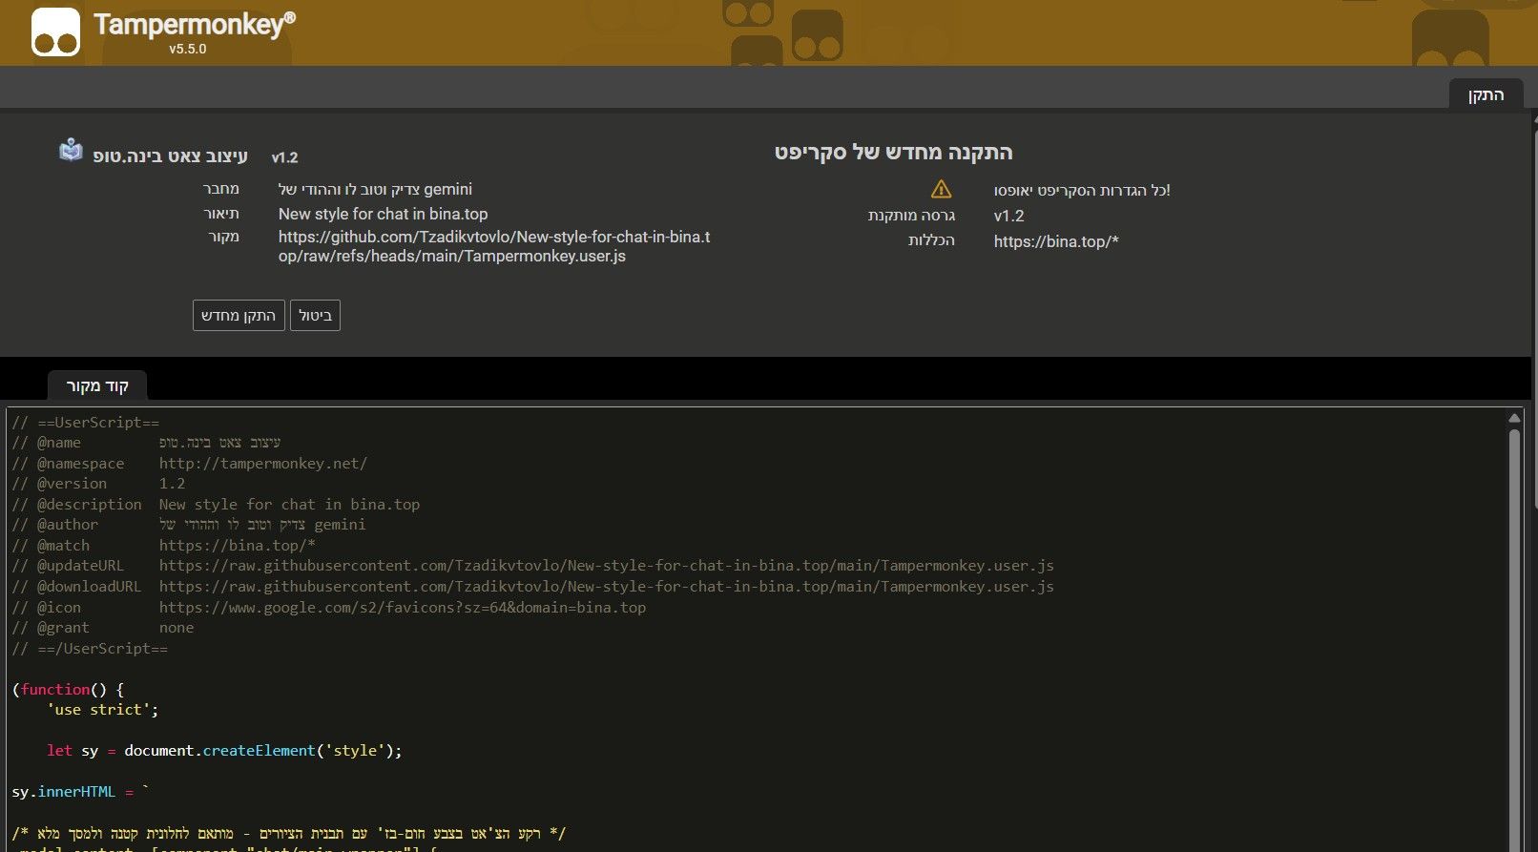Click the 'use strict' code line
The image size is (1538, 852).
[x=103, y=710]
